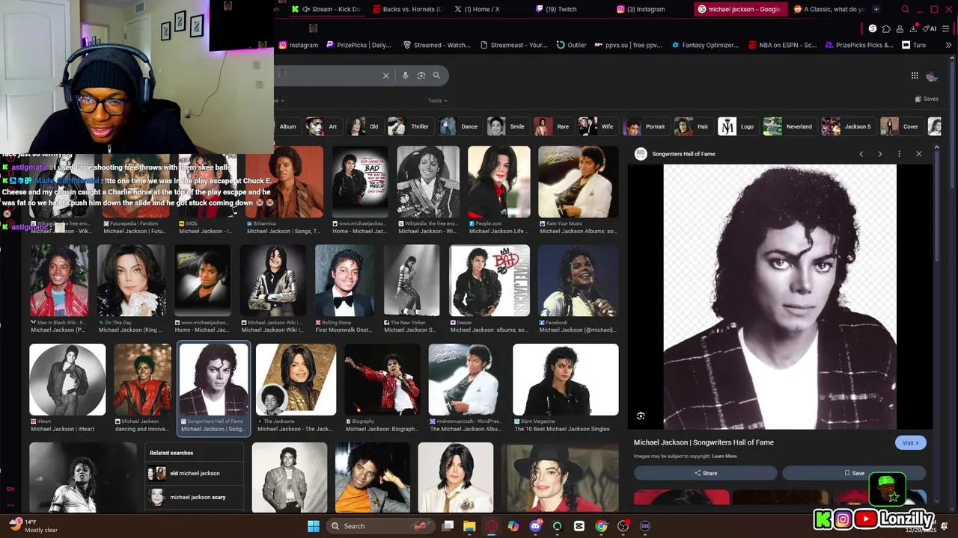
Task: Click the S extension icon in toolbar
Action: [873, 28]
